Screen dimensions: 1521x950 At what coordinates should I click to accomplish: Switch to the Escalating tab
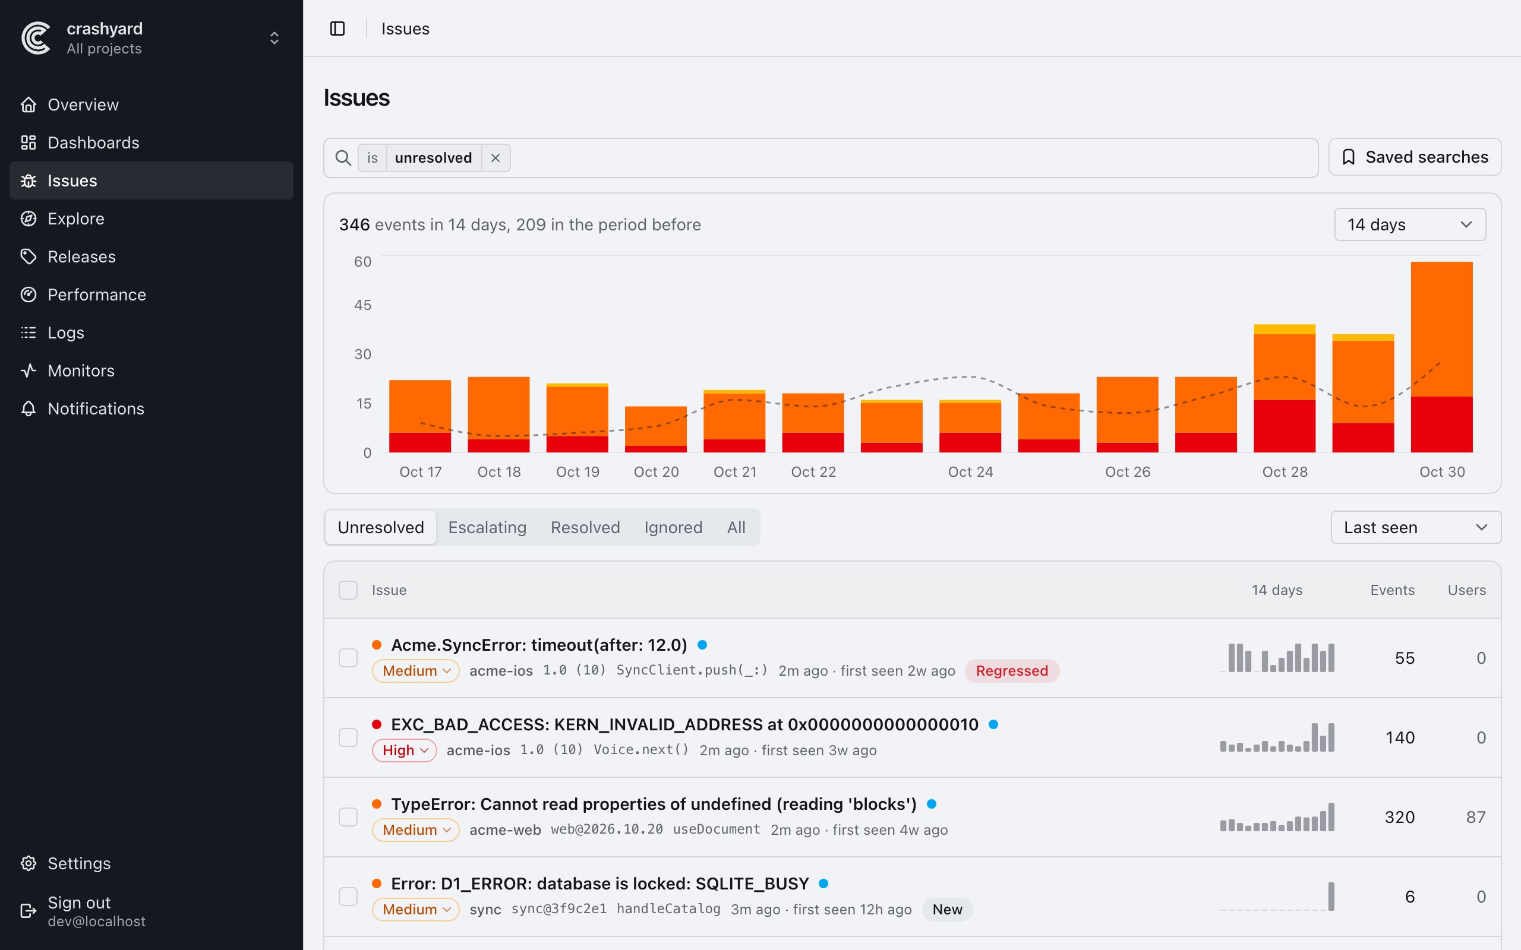pyautogui.click(x=487, y=527)
